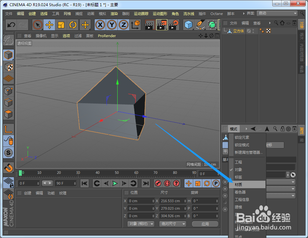The height and width of the screenshot is (238, 308).
Task: Click attribute manager search magnifier
Action: (275, 129)
